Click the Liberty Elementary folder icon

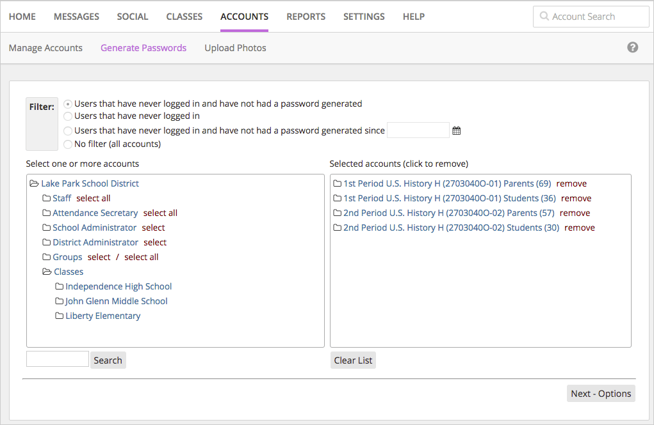(x=59, y=316)
